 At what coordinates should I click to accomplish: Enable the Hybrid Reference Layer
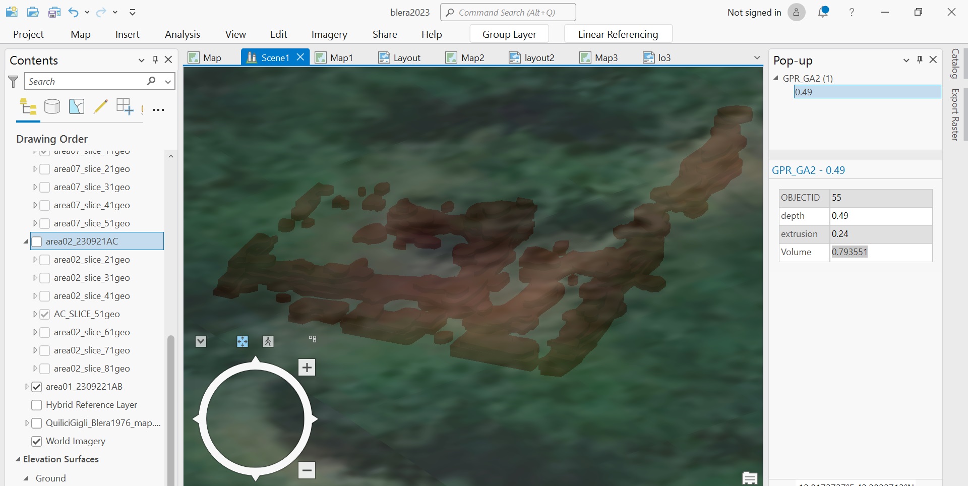click(36, 405)
